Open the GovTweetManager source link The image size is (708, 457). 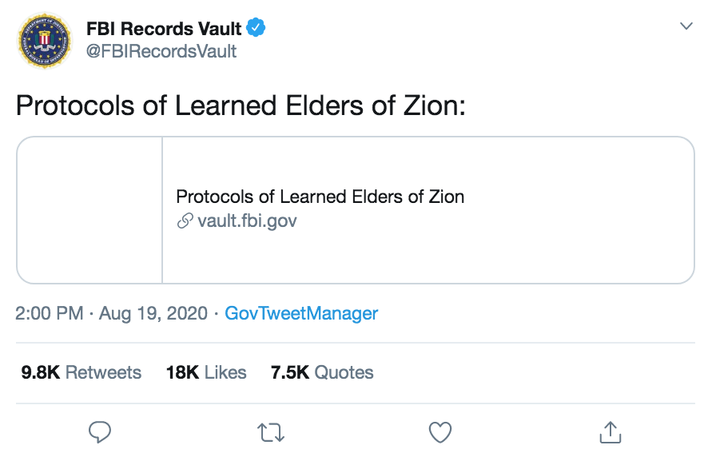coord(301,313)
